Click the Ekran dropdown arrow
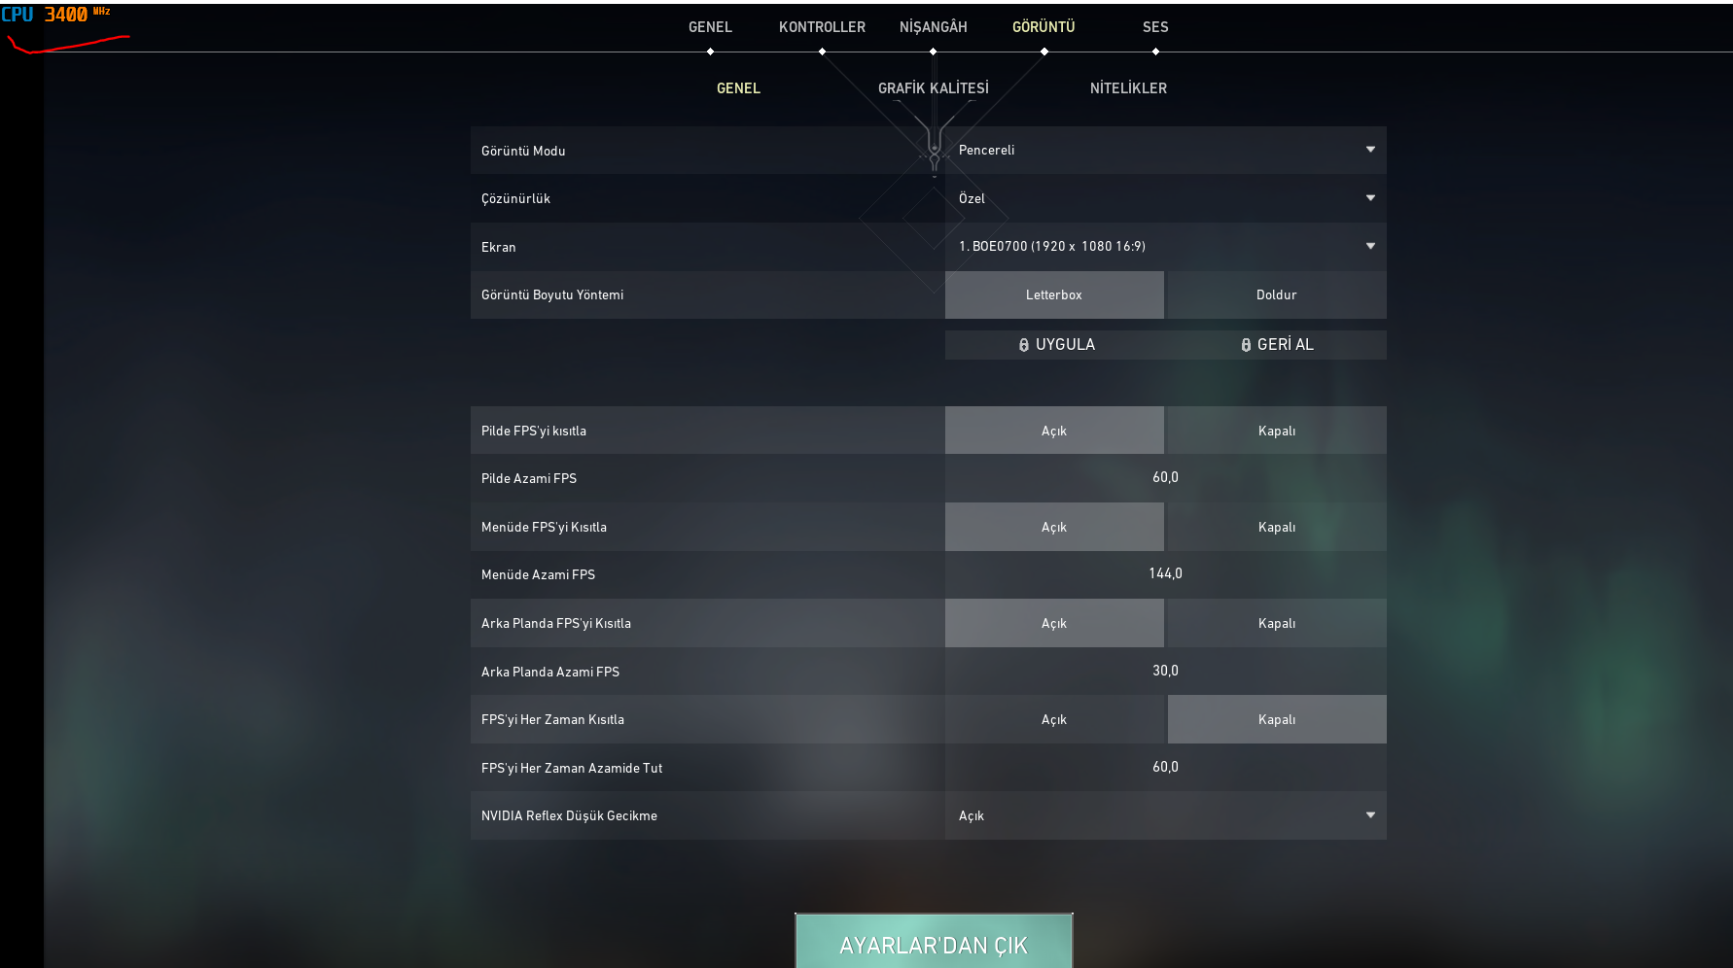1733x968 pixels. pos(1370,246)
